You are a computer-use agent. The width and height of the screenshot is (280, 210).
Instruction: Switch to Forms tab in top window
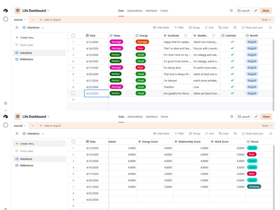tap(164, 11)
